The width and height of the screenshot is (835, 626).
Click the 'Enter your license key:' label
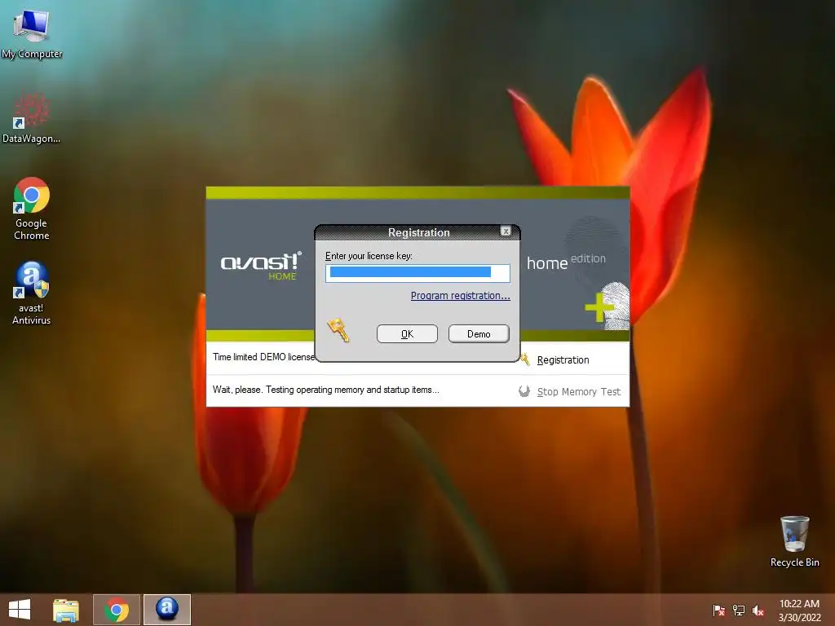pyautogui.click(x=369, y=256)
